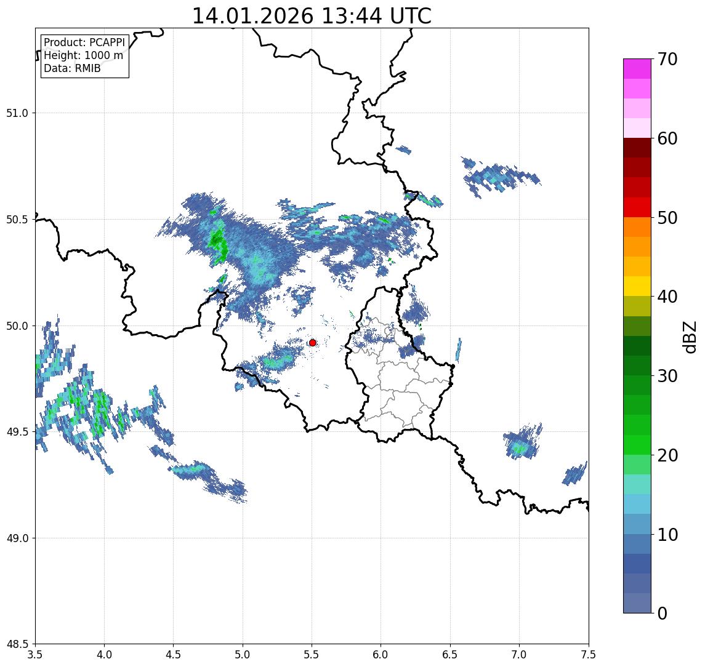Click the latitude axis label 49.5
This screenshot has width=705, height=667.
(17, 432)
